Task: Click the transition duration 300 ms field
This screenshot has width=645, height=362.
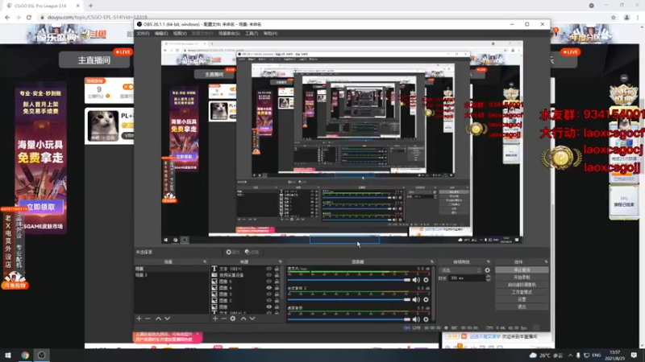Action: [467, 278]
